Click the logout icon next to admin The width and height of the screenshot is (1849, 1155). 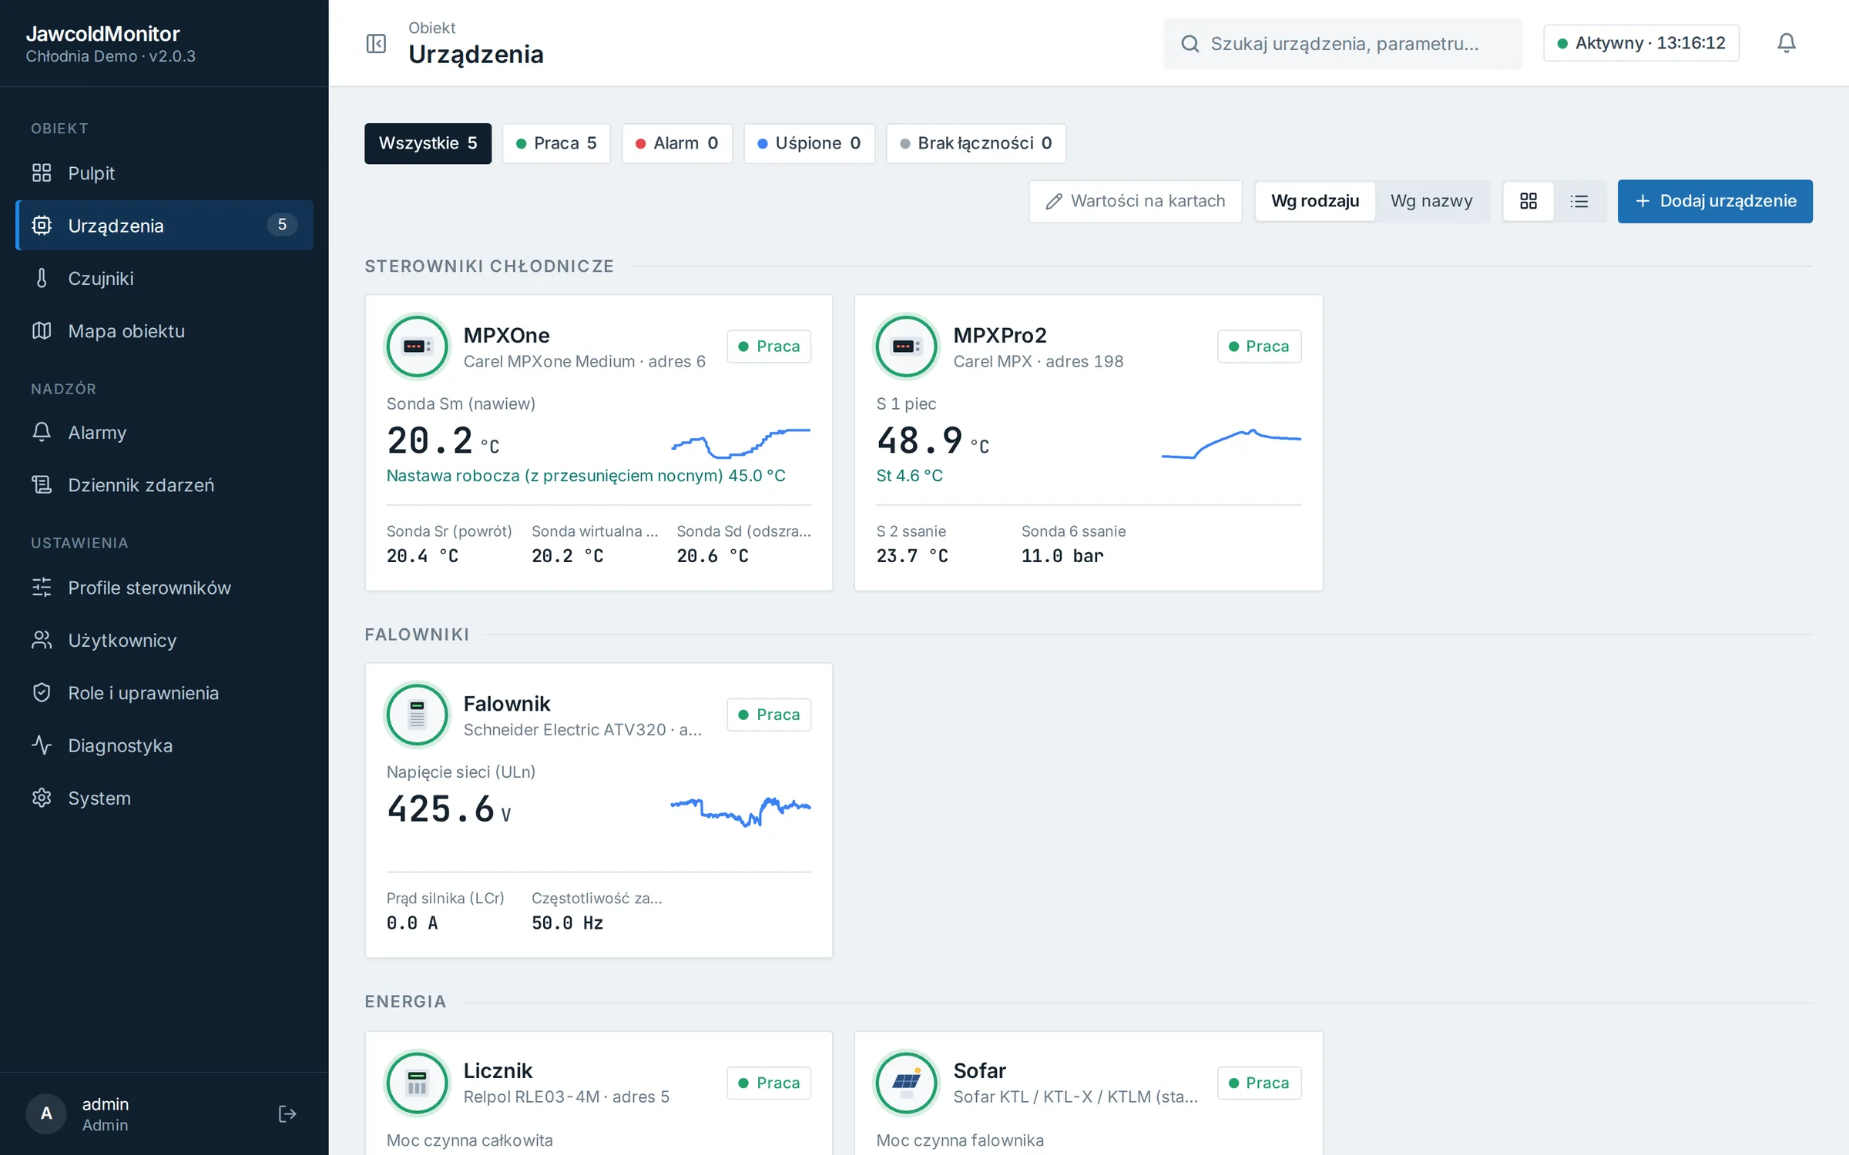coord(287,1113)
